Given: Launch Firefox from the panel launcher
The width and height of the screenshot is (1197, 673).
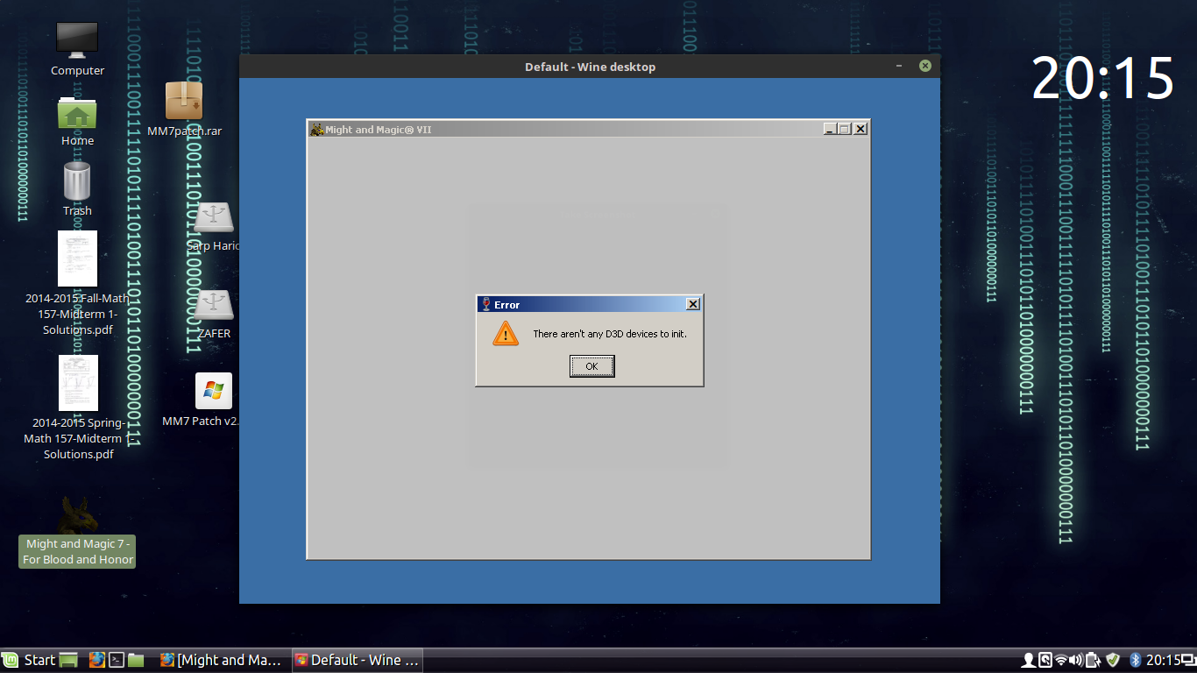Looking at the screenshot, I should (x=96, y=660).
